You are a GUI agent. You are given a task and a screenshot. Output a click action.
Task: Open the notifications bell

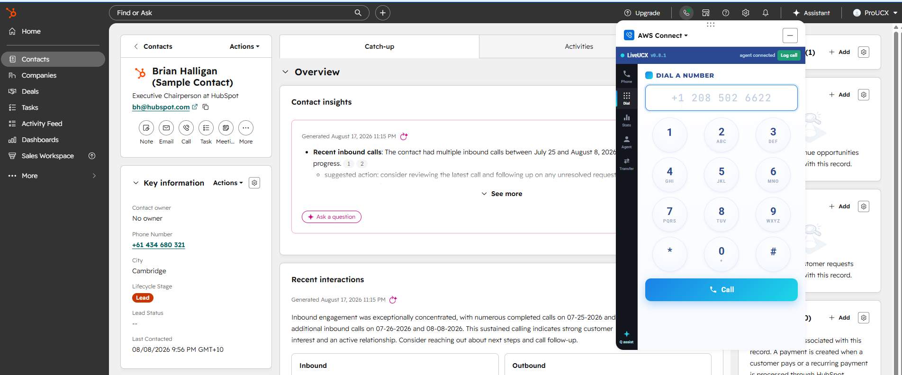766,13
